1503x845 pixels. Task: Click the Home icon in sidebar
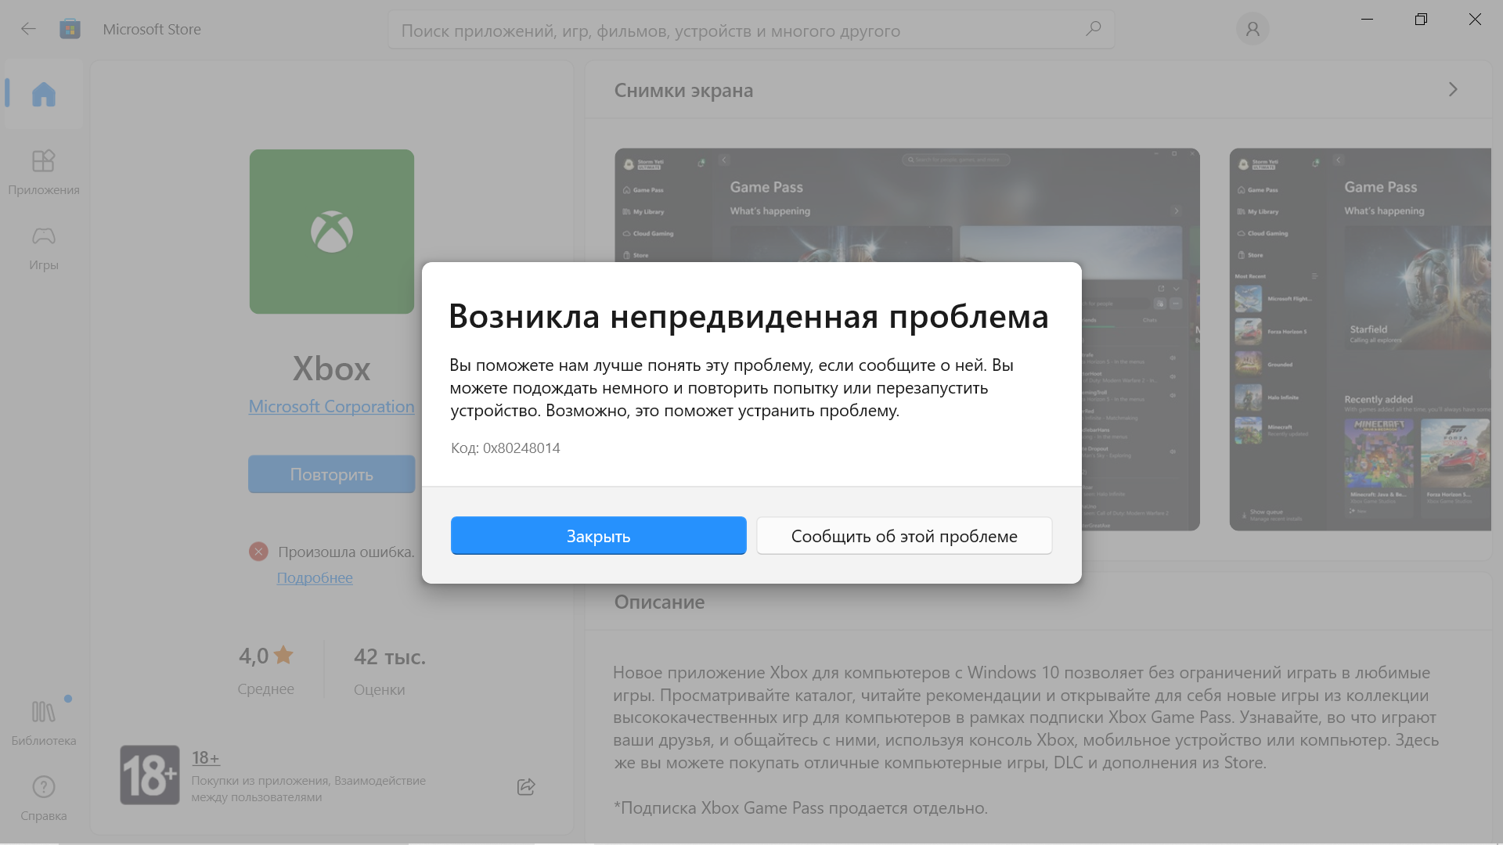click(x=44, y=95)
